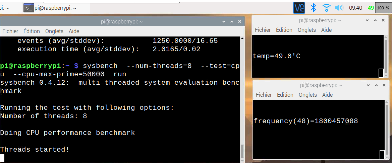Click the 'Number of threads: 8' line
The height and width of the screenshot is (163, 392).
click(x=44, y=116)
